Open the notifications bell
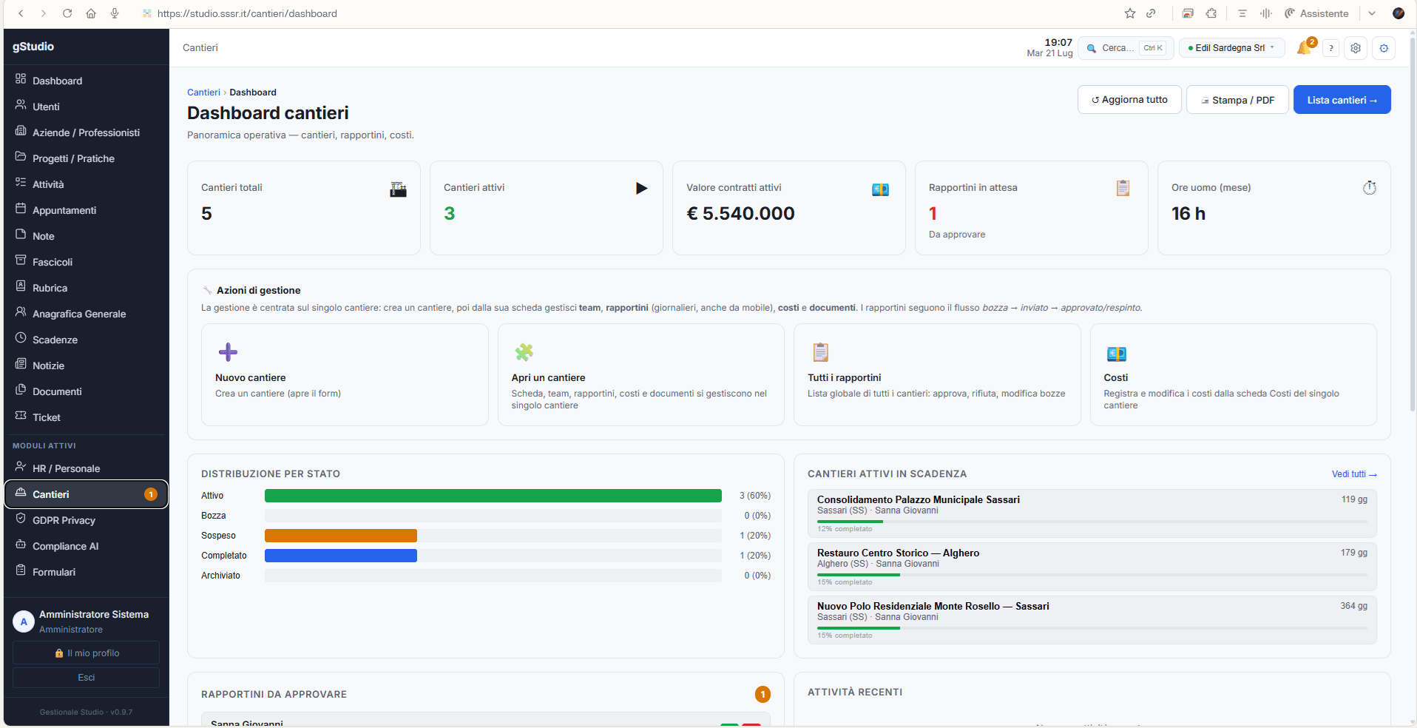The height and width of the screenshot is (728, 1417). [1305, 48]
